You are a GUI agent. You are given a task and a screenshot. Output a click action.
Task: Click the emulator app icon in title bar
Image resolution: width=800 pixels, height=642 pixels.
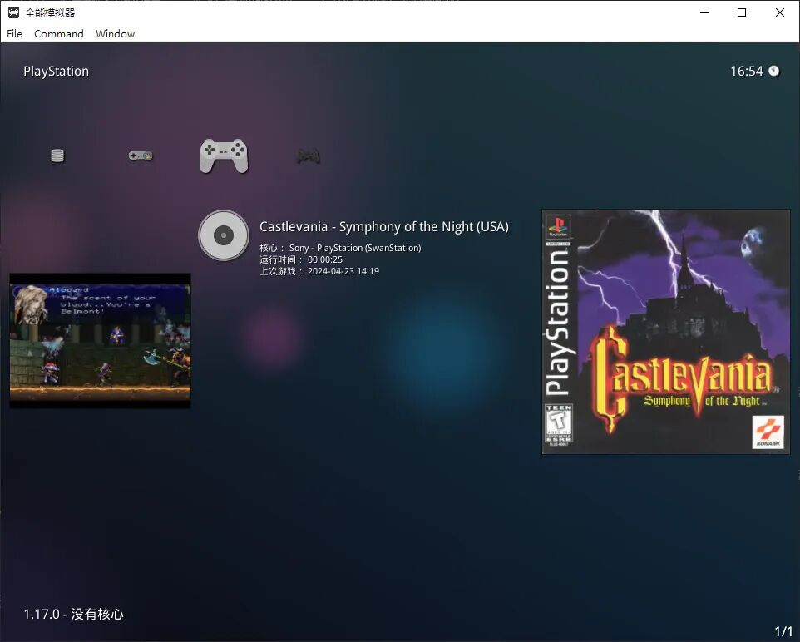[13, 12]
